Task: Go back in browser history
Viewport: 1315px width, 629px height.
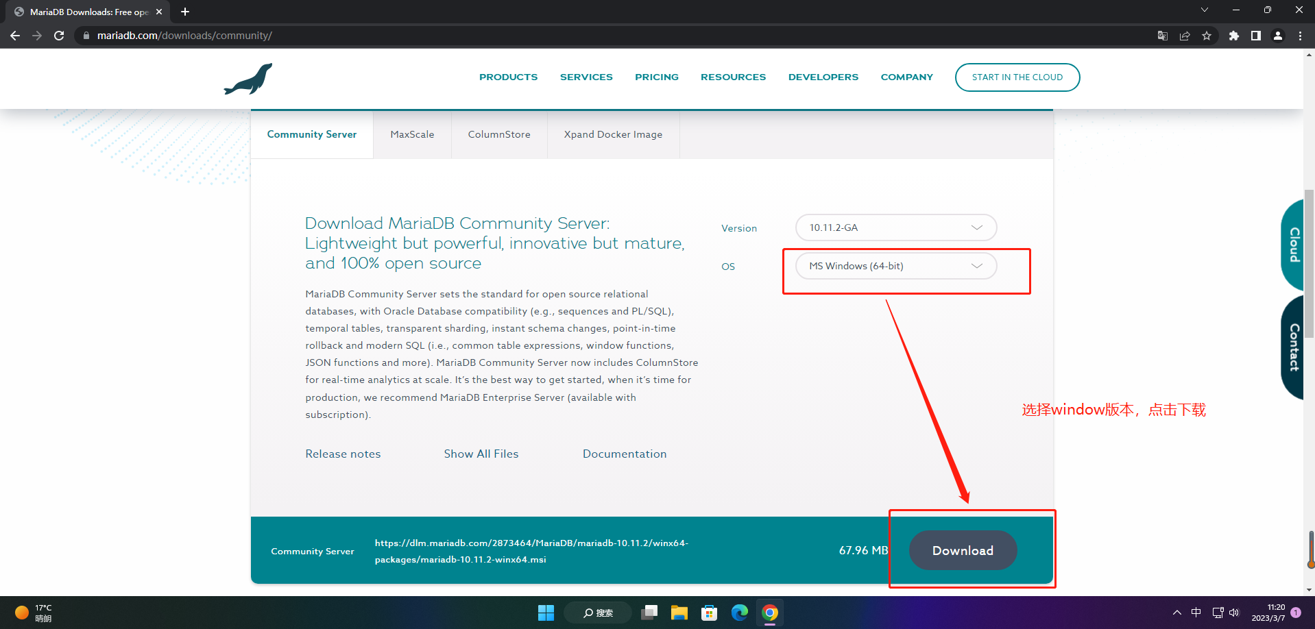Action: [15, 36]
